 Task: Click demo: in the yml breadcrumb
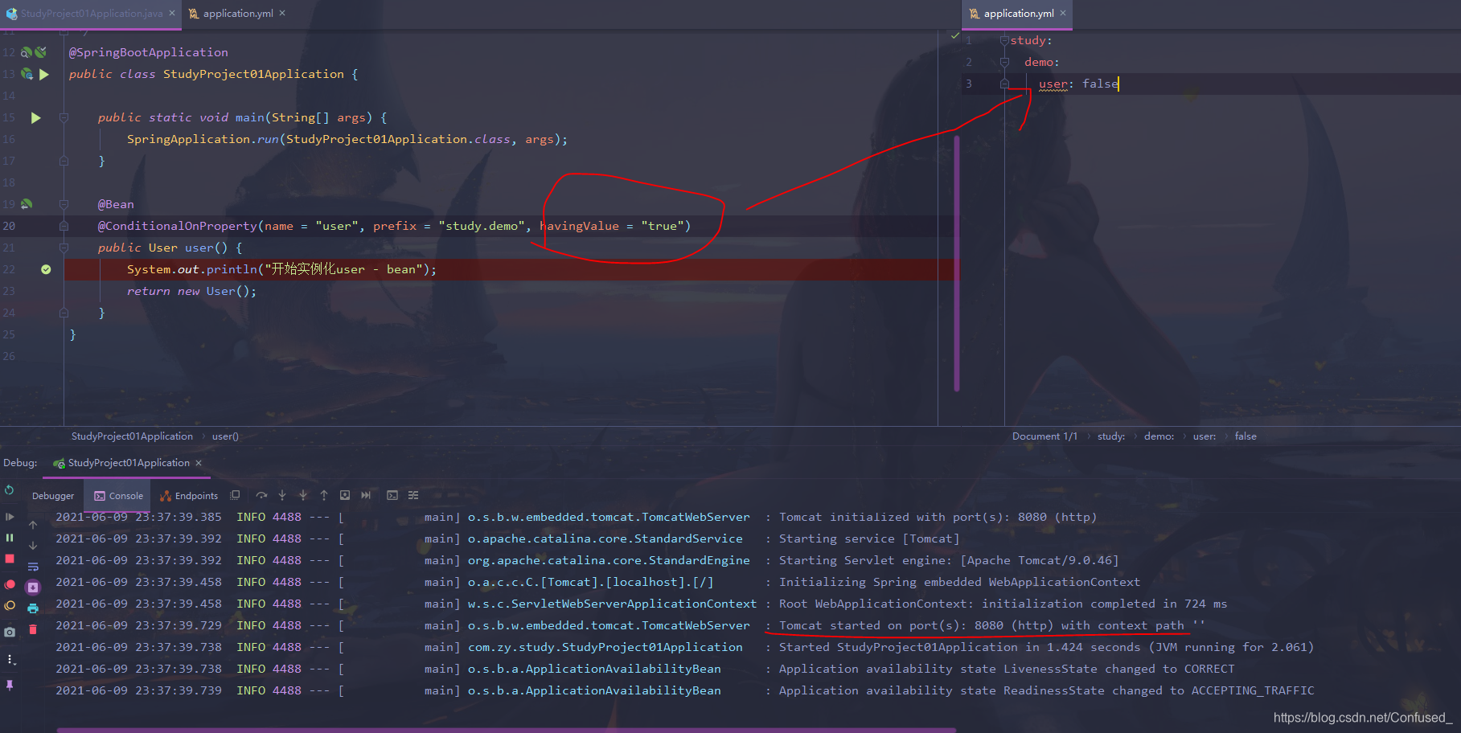[1159, 436]
